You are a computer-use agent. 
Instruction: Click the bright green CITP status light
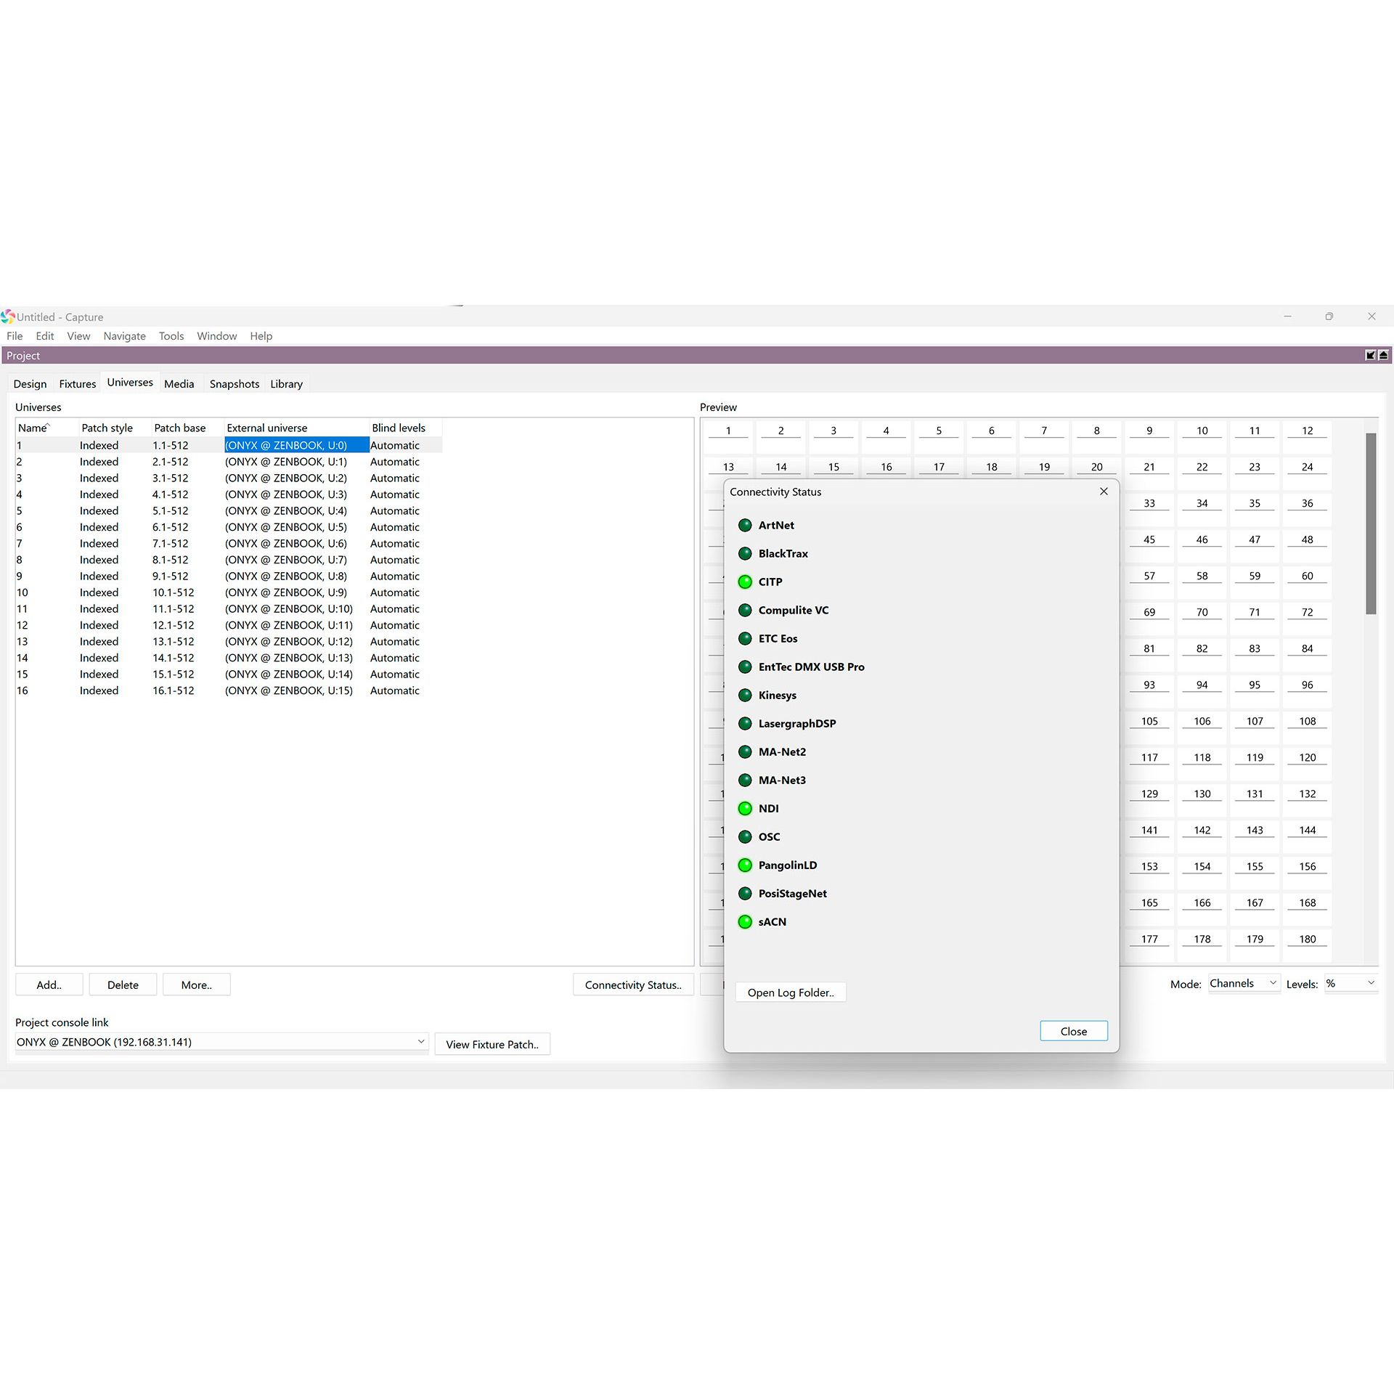pos(744,582)
